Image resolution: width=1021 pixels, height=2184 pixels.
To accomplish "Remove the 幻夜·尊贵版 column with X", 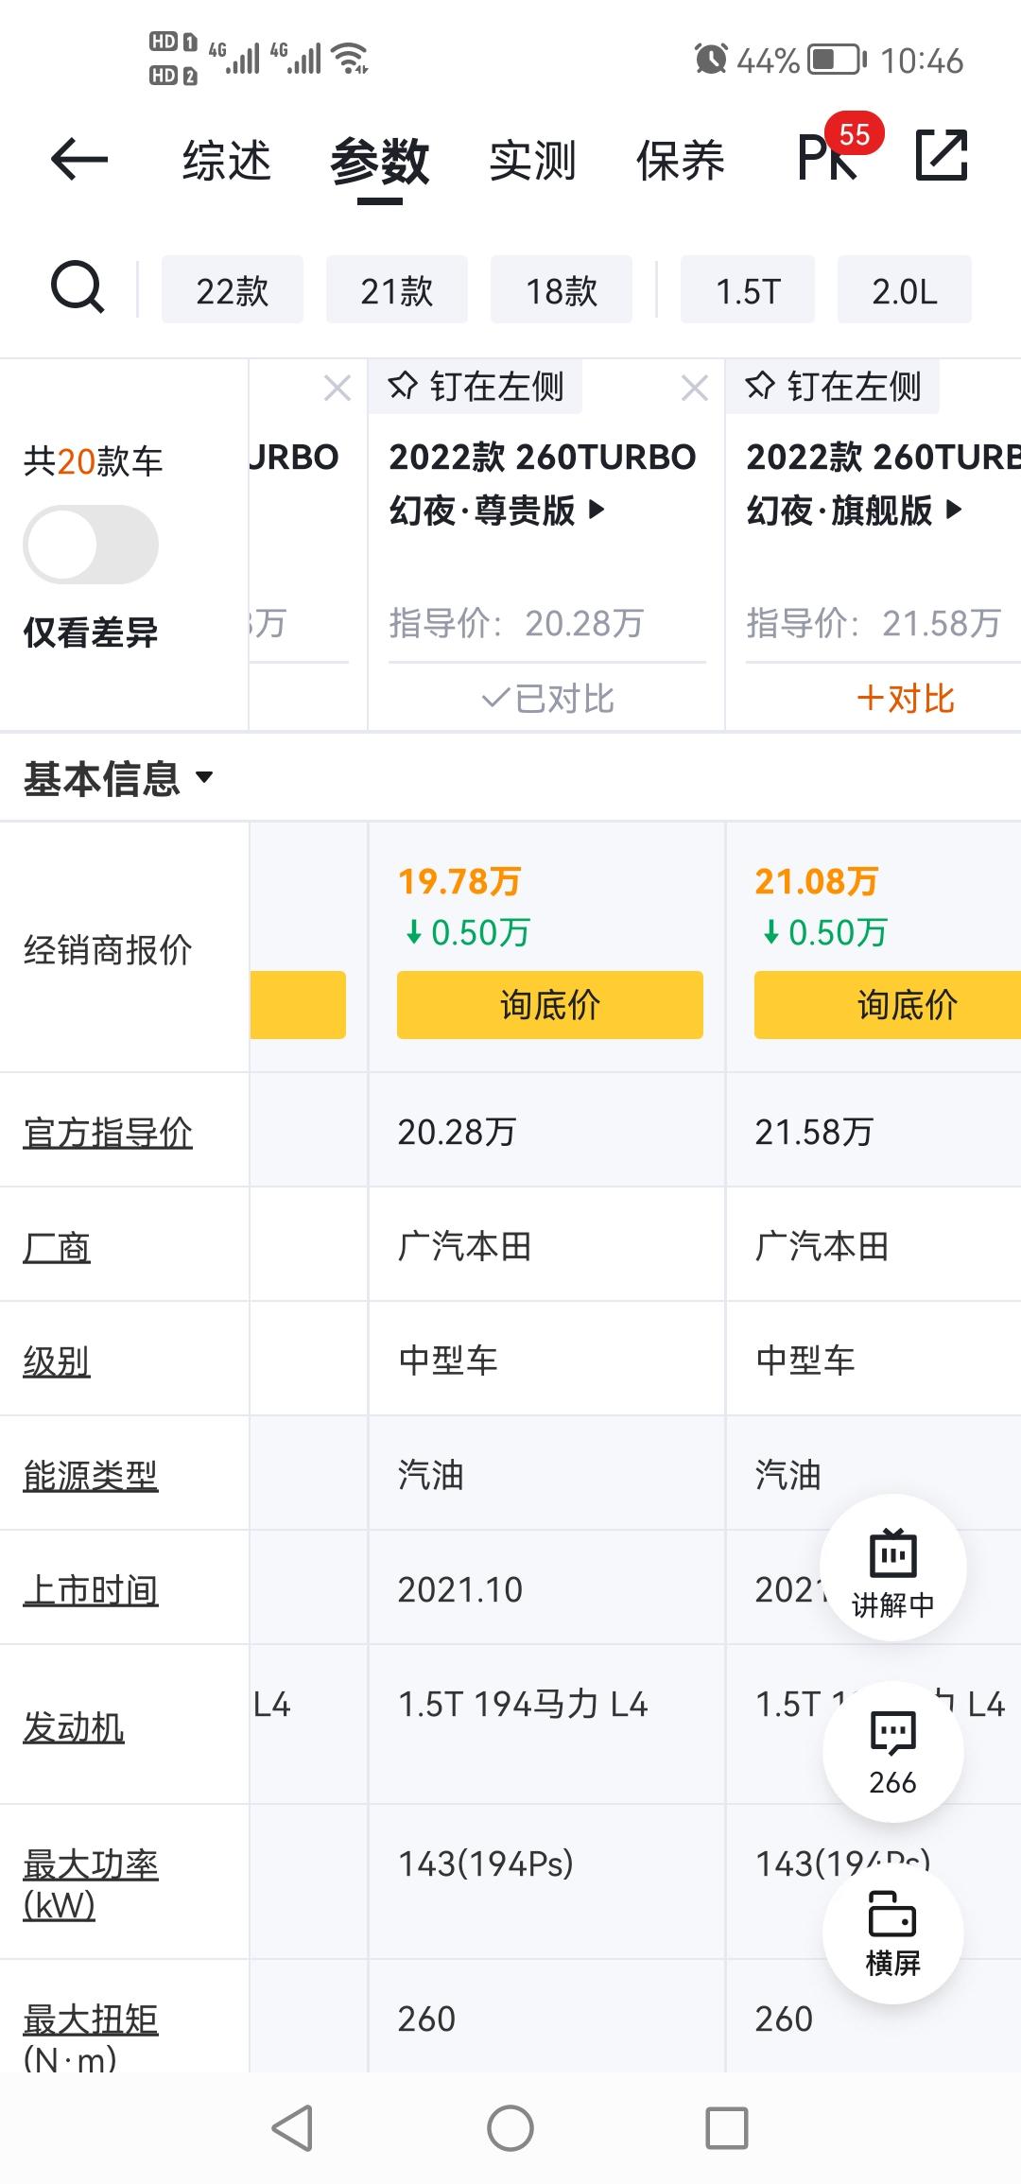I will tap(695, 388).
